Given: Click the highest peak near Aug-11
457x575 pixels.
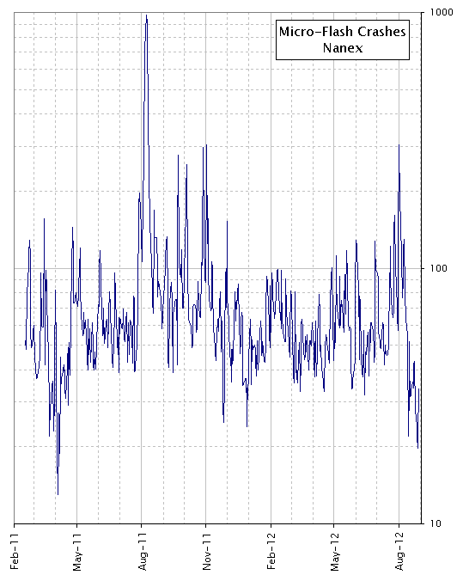Looking at the screenshot, I should tap(146, 15).
